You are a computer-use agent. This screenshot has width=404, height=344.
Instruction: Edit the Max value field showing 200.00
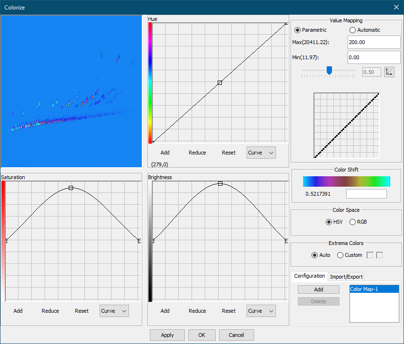pos(374,42)
